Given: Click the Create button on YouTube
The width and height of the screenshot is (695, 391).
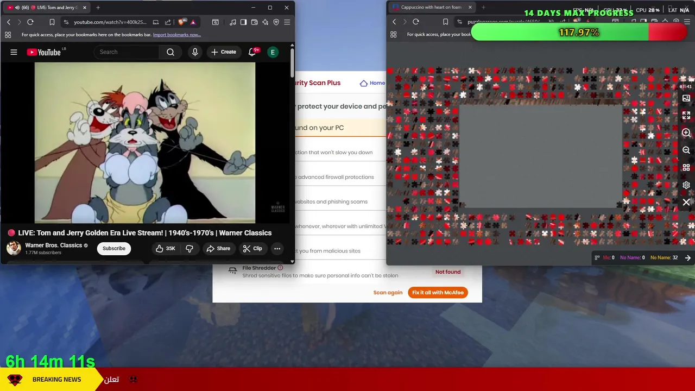Looking at the screenshot, I should pyautogui.click(x=224, y=52).
